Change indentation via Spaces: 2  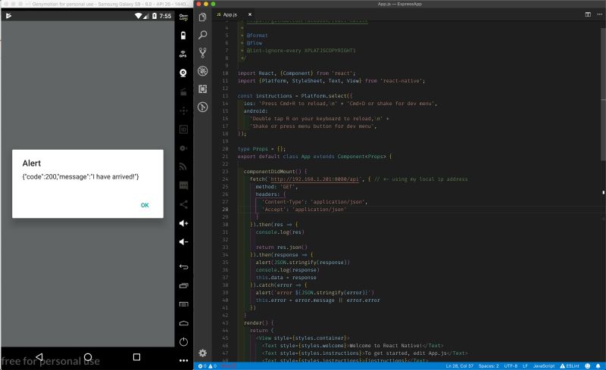click(x=489, y=365)
